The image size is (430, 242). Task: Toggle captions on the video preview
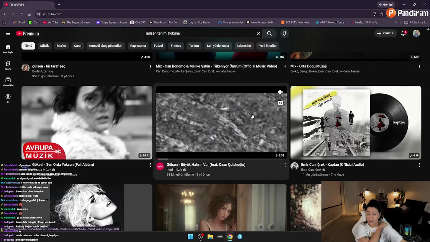(281, 103)
